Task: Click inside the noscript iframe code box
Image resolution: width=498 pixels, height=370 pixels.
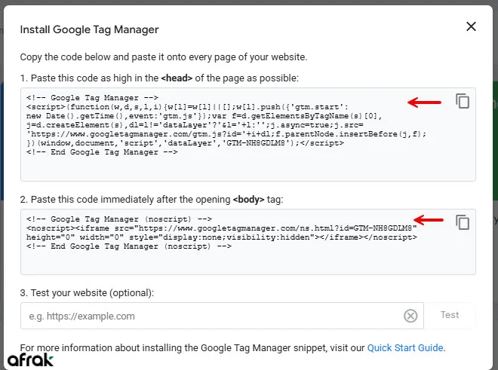Action: point(226,260)
